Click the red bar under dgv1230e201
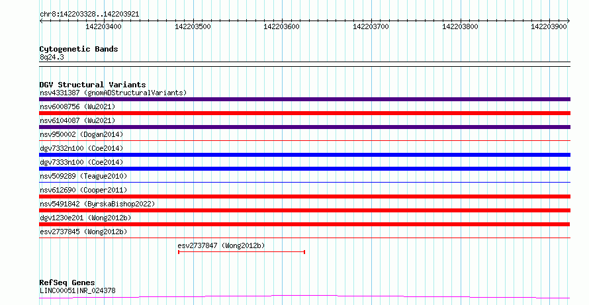The image size is (589, 305). [304, 224]
